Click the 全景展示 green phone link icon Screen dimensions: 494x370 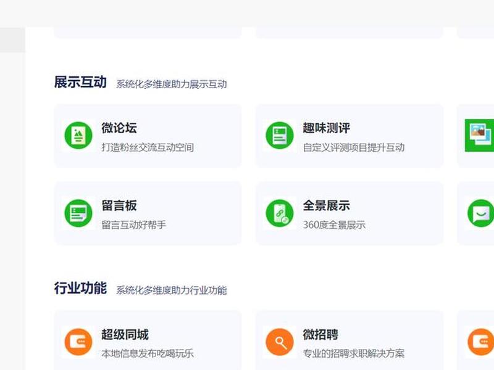click(280, 213)
